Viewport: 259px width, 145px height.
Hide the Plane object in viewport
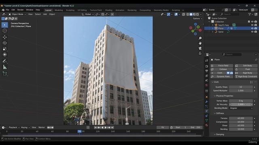pos(252,29)
